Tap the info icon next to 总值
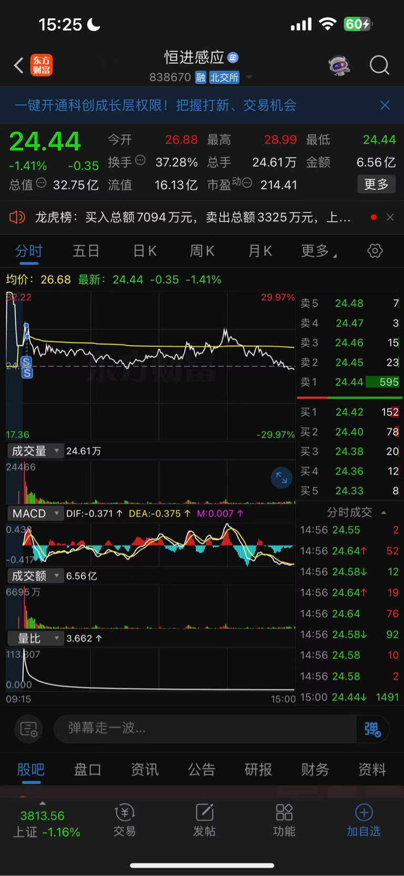This screenshot has width=404, height=876. click(41, 183)
